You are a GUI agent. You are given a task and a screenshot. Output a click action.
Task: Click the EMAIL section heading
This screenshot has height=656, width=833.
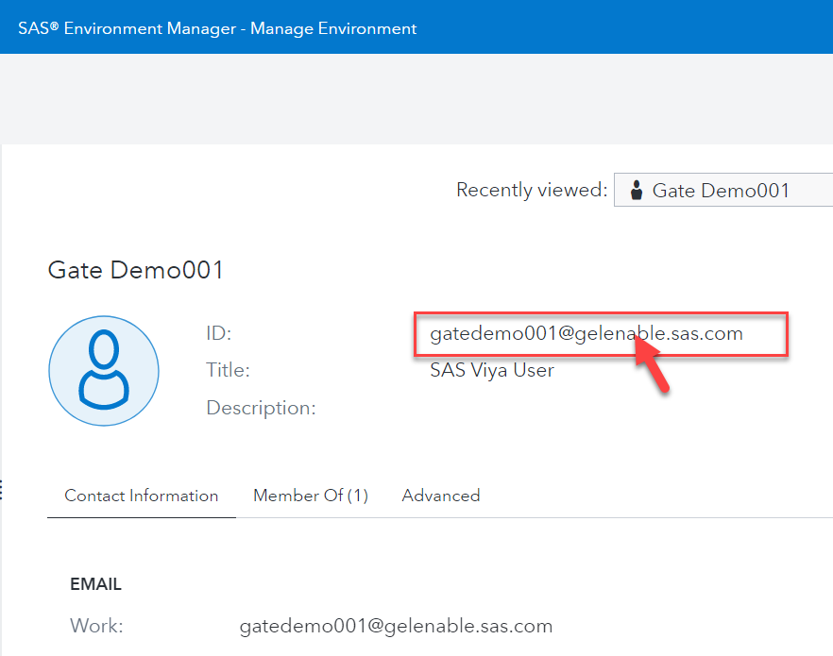(96, 584)
